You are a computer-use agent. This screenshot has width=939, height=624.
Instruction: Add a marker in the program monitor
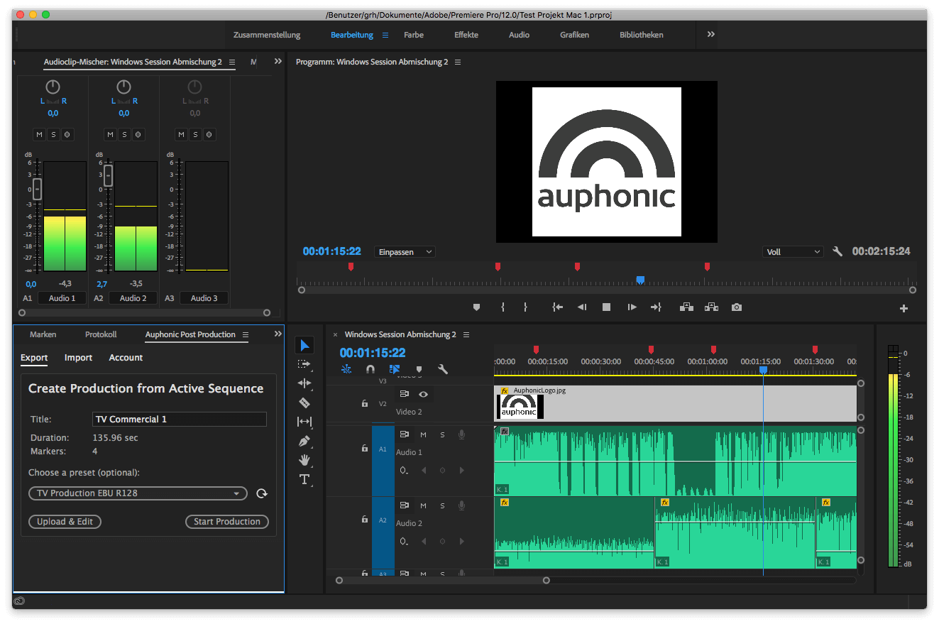coord(476,307)
